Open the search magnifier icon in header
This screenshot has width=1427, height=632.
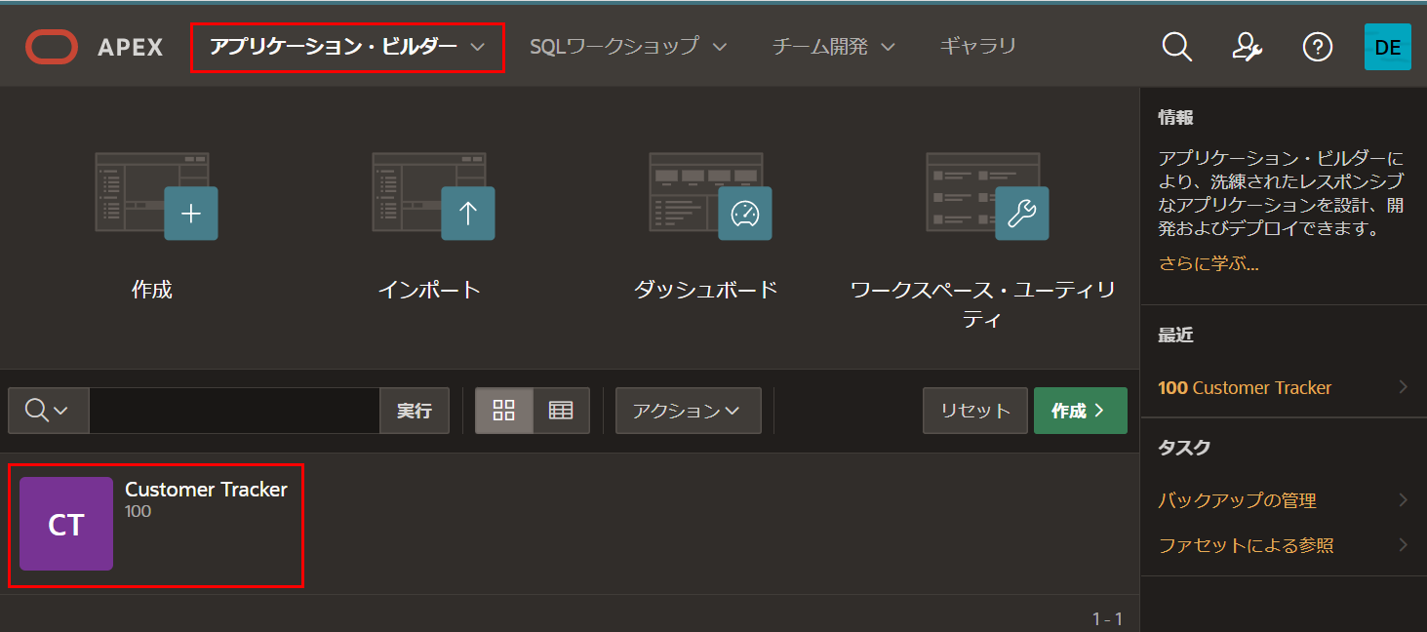(x=1177, y=47)
